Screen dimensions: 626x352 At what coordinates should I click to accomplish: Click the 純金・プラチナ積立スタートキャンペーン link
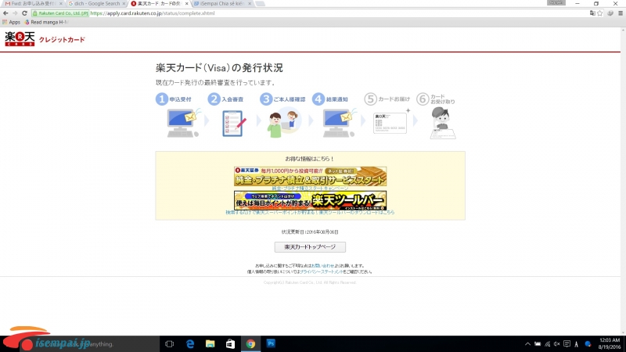tap(310, 189)
